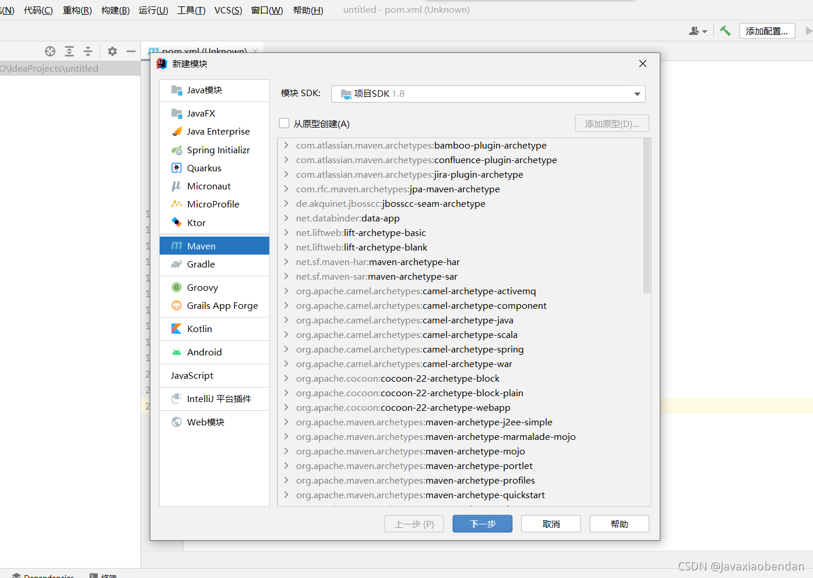
Task: Choose the Quarkus generator icon
Action: click(177, 168)
